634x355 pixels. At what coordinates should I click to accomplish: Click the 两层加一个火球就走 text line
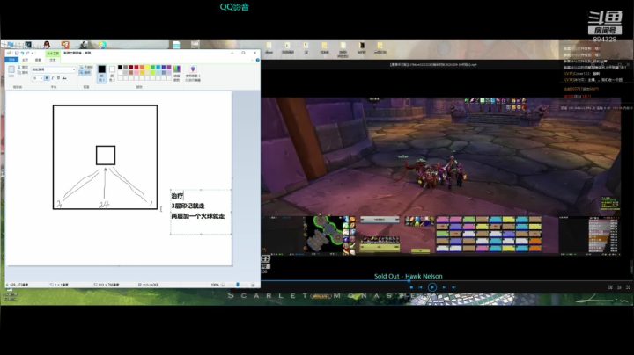(198, 216)
